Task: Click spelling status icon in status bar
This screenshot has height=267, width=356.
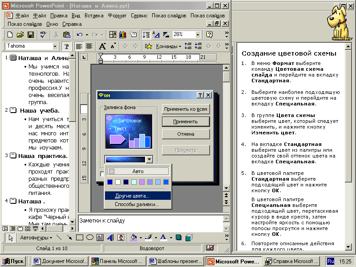Action: [x=210, y=248]
